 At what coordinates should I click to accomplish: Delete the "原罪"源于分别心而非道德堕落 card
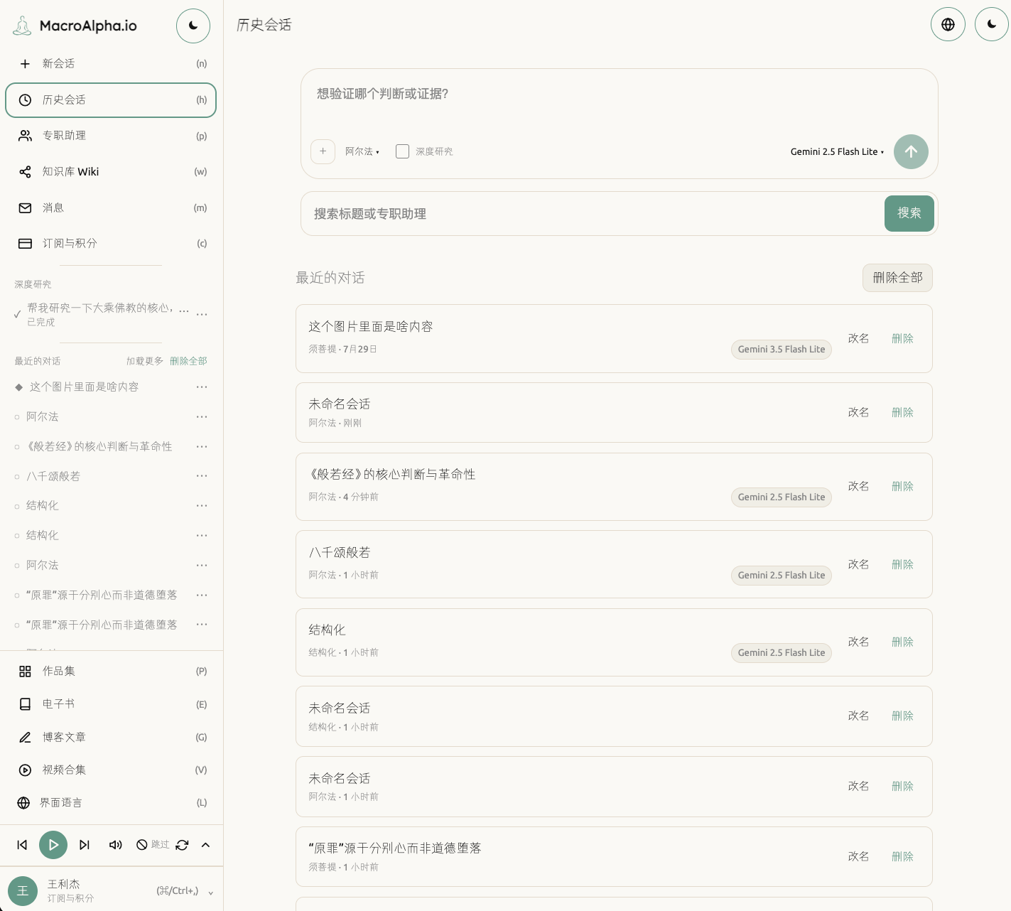click(x=902, y=857)
